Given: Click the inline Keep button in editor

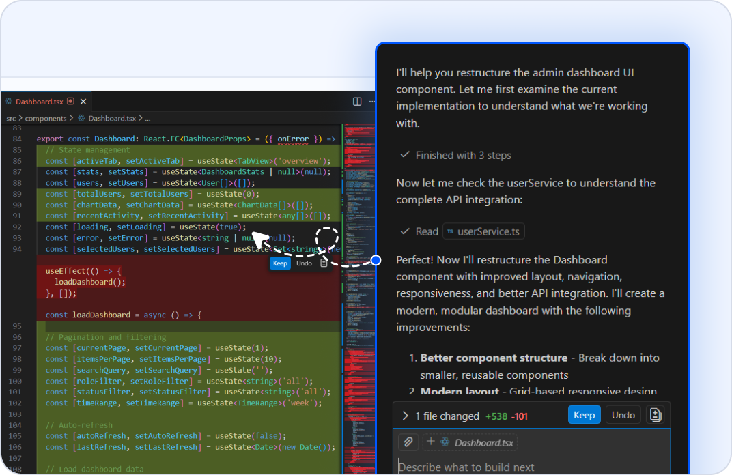Looking at the screenshot, I should point(280,263).
